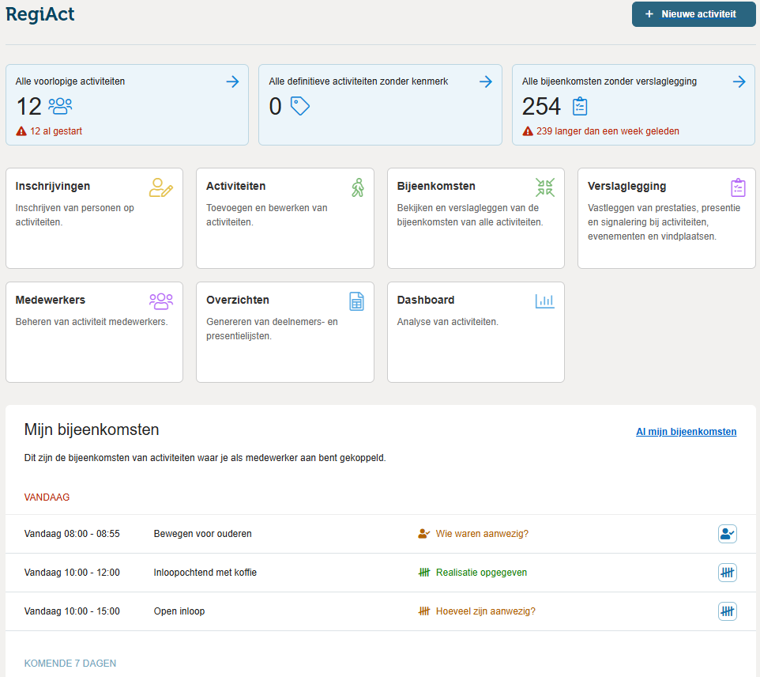The height and width of the screenshot is (677, 760).
Task: Click tally icon button for Inloopochtend met koffie
Action: [728, 573]
